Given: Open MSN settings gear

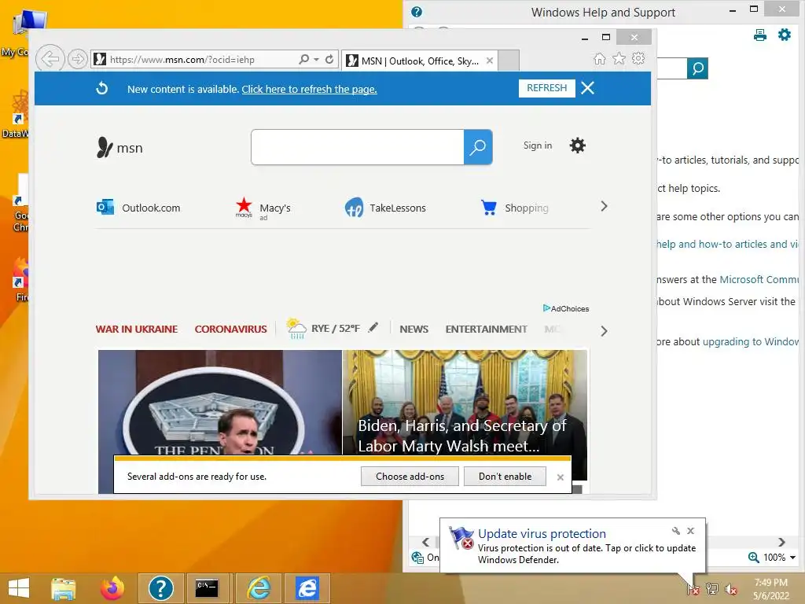Looking at the screenshot, I should (578, 145).
